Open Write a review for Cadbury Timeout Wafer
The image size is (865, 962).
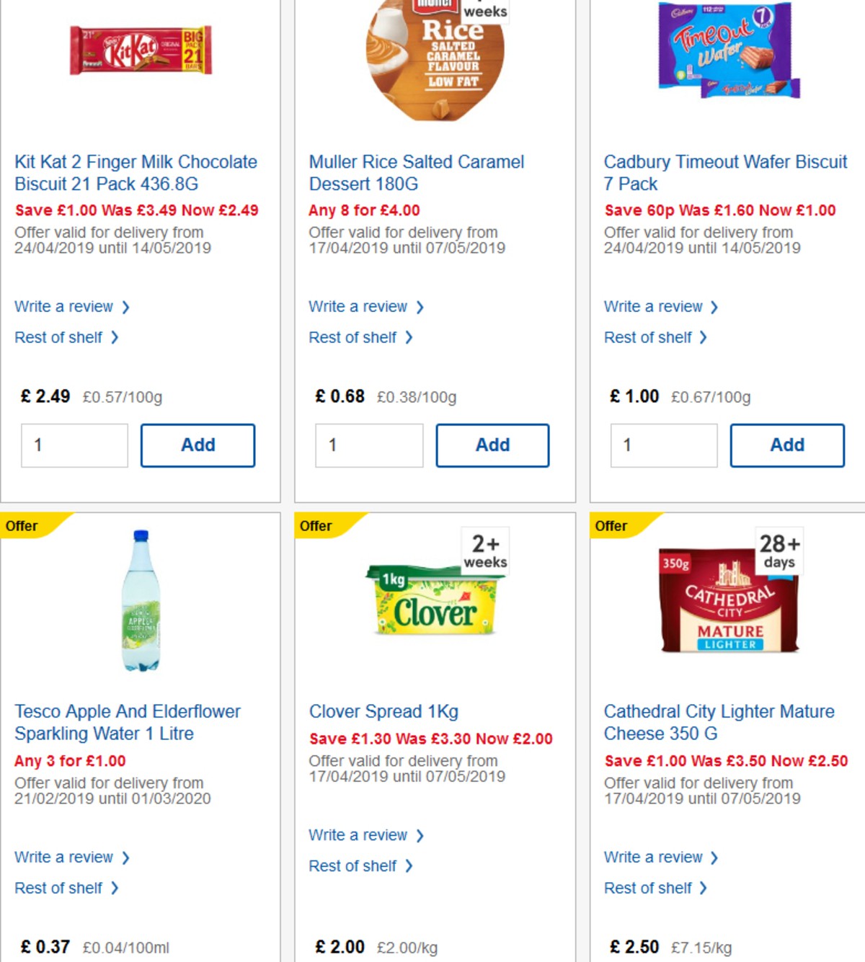(x=653, y=306)
